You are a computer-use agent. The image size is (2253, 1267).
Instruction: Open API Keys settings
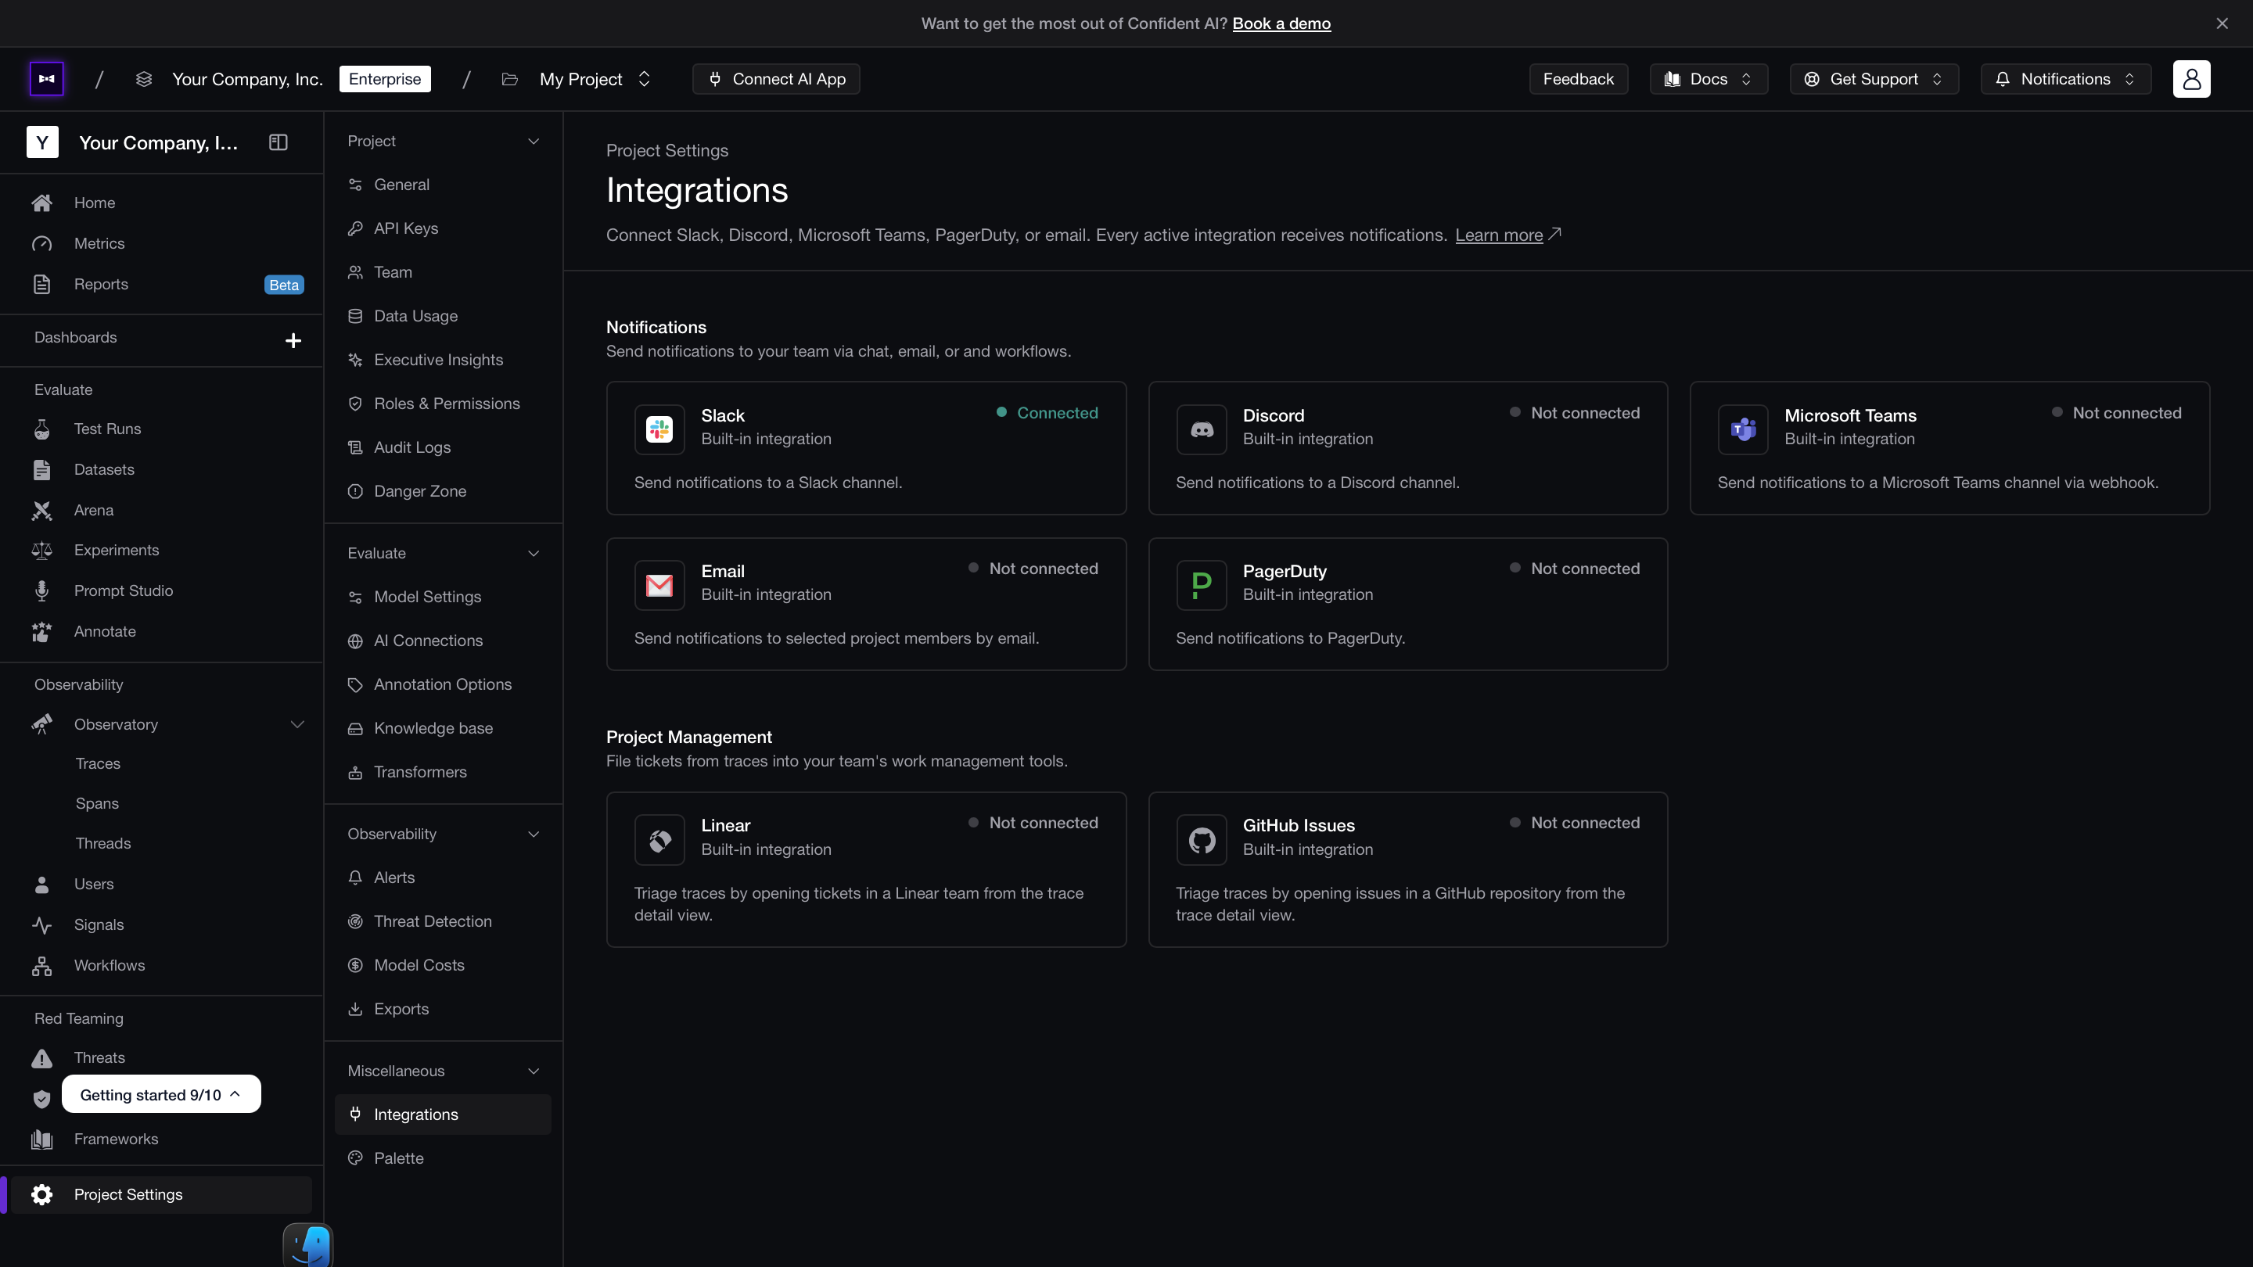click(x=443, y=228)
